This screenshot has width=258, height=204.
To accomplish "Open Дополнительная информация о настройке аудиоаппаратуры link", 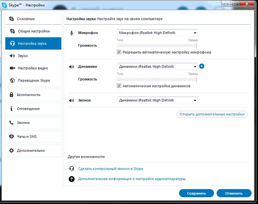I will 131,179.
